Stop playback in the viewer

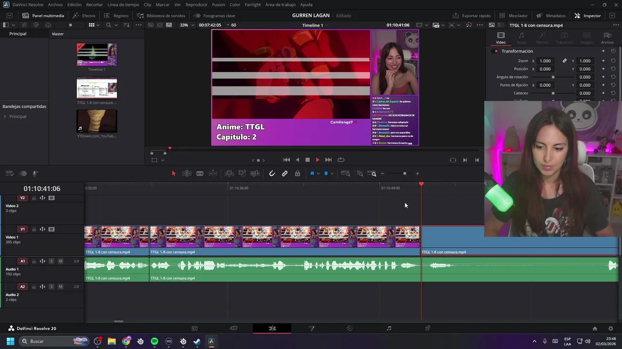tap(308, 160)
